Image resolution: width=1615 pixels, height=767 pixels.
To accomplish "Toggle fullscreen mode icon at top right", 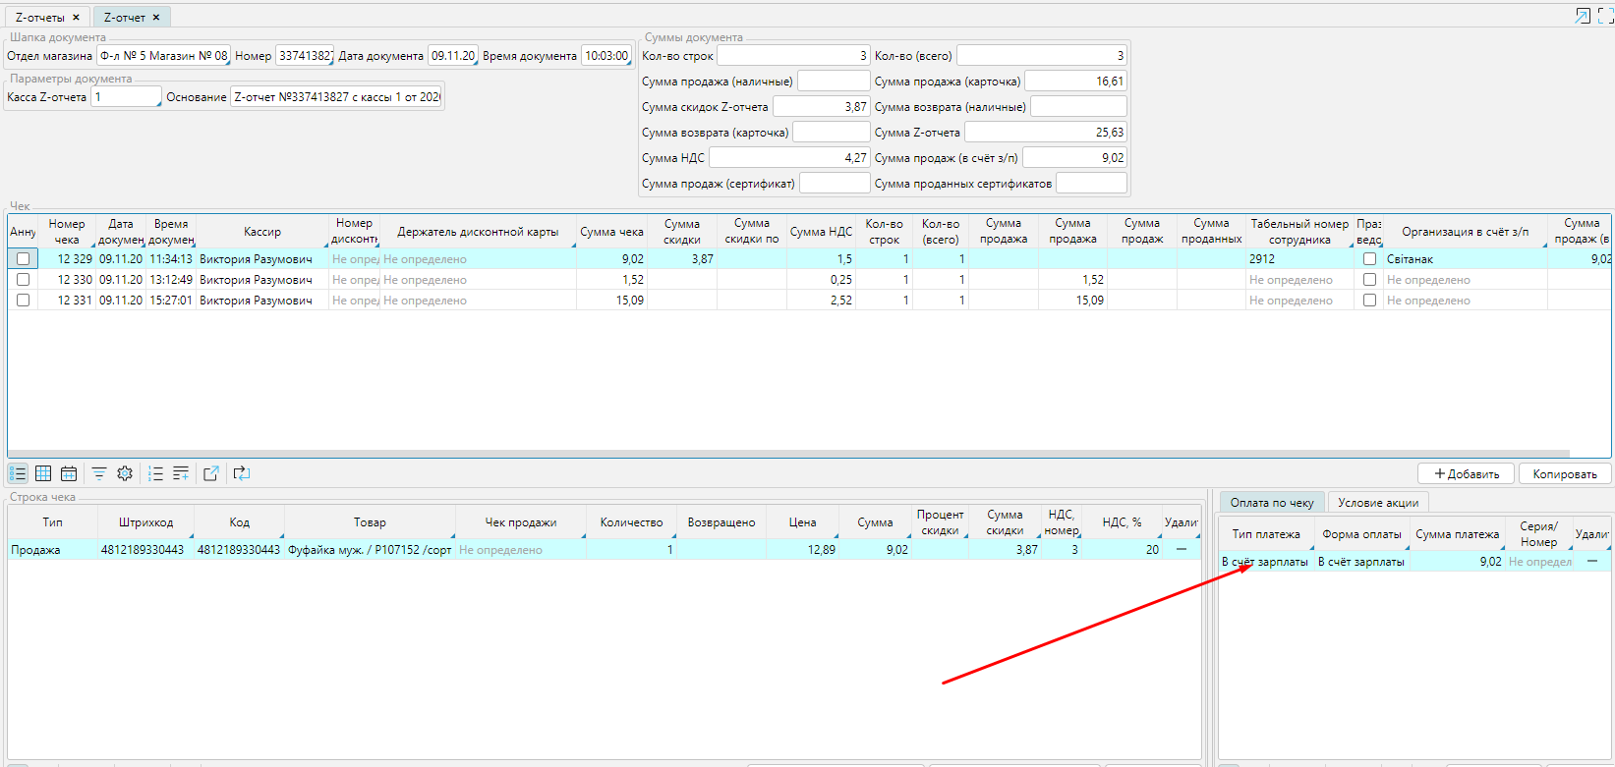I will click(1604, 16).
